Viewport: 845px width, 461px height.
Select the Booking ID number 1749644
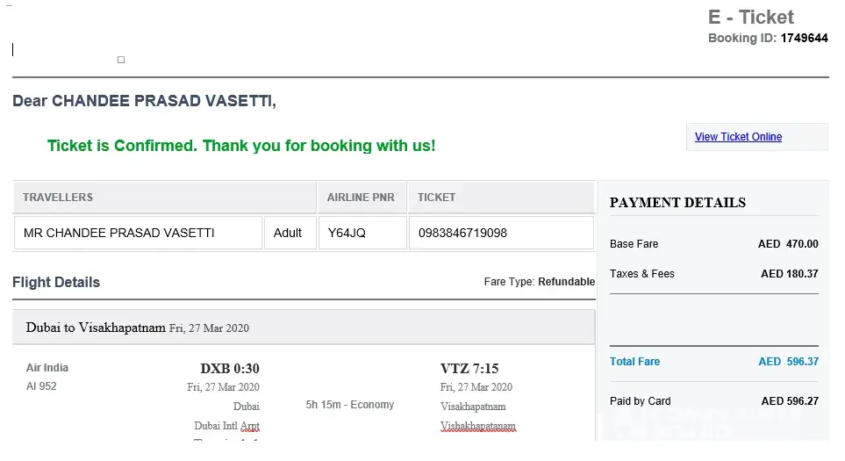[804, 39]
